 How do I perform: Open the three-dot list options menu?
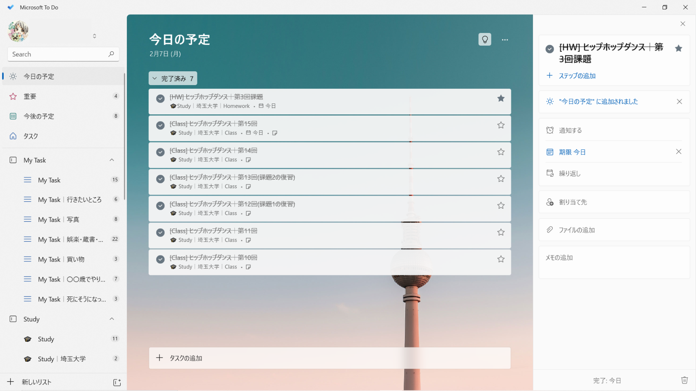point(505,40)
